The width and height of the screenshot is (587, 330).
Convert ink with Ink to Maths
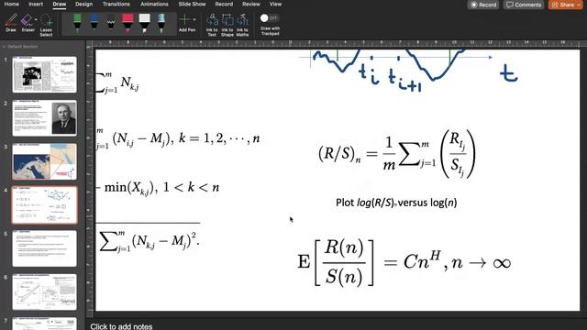[242, 25]
